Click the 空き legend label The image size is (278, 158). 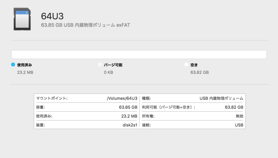click(194, 65)
